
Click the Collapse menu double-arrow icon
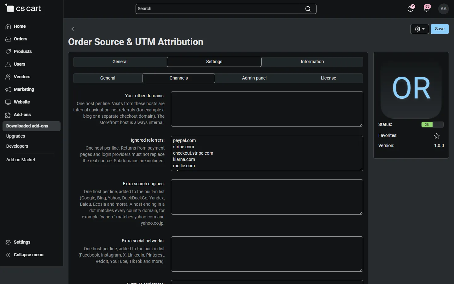(8, 255)
